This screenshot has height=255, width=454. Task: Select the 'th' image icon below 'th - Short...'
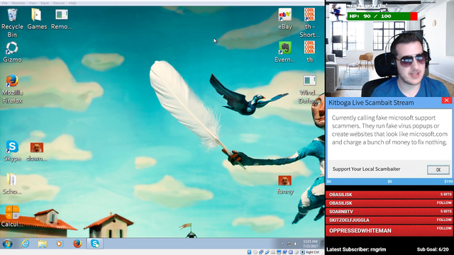click(309, 52)
